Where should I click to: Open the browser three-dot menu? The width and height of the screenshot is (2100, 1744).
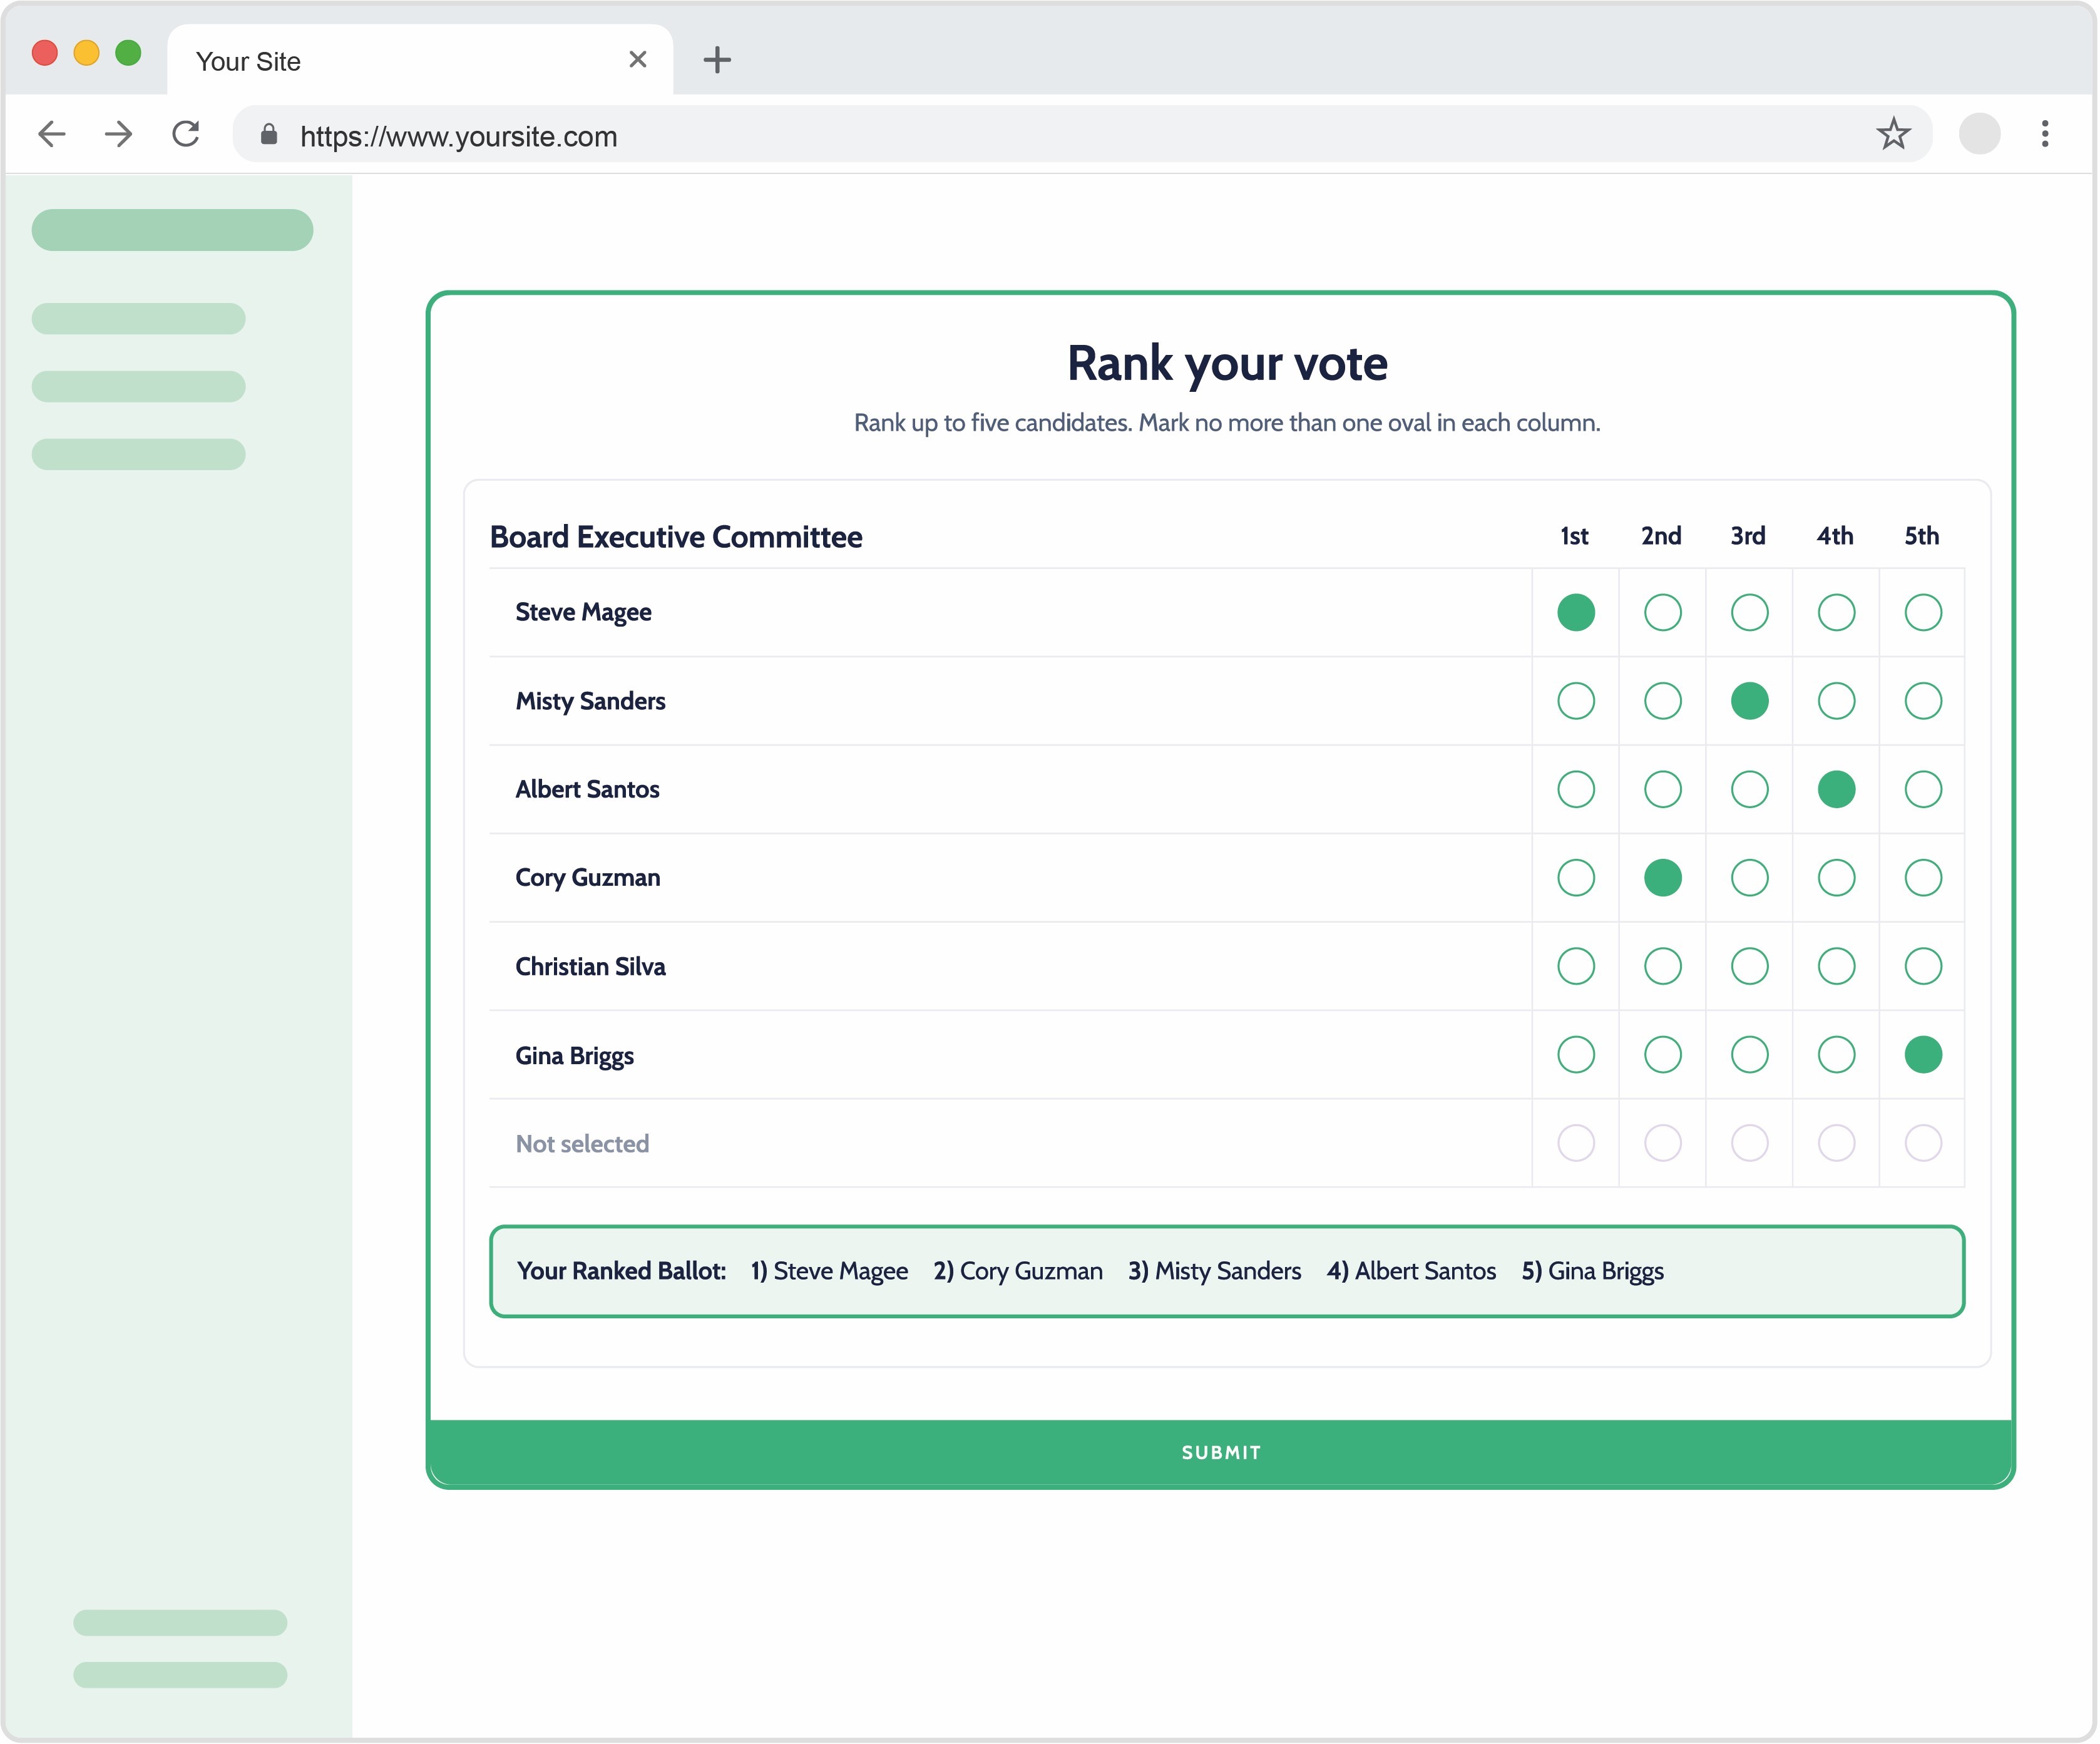coord(2044,134)
